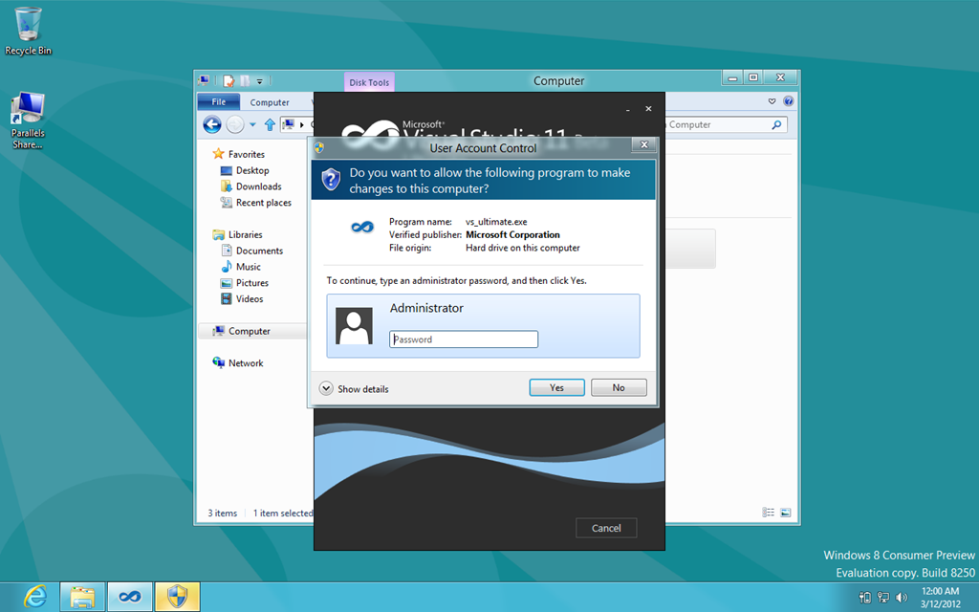The width and height of the screenshot is (979, 612).
Task: Click No in the UAC dialog
Action: click(619, 388)
